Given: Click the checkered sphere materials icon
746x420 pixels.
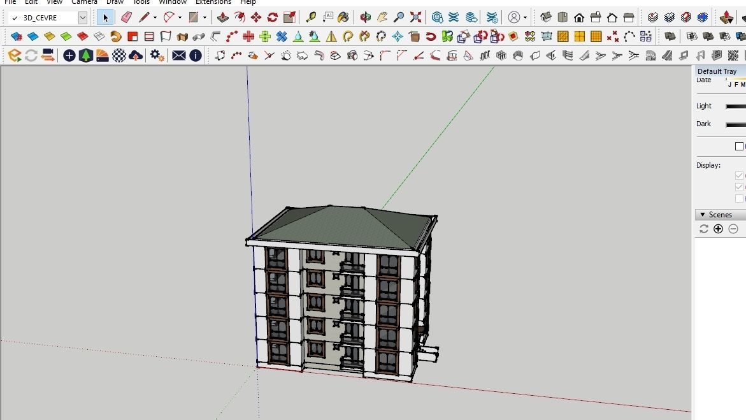Looking at the screenshot, I should (119, 55).
